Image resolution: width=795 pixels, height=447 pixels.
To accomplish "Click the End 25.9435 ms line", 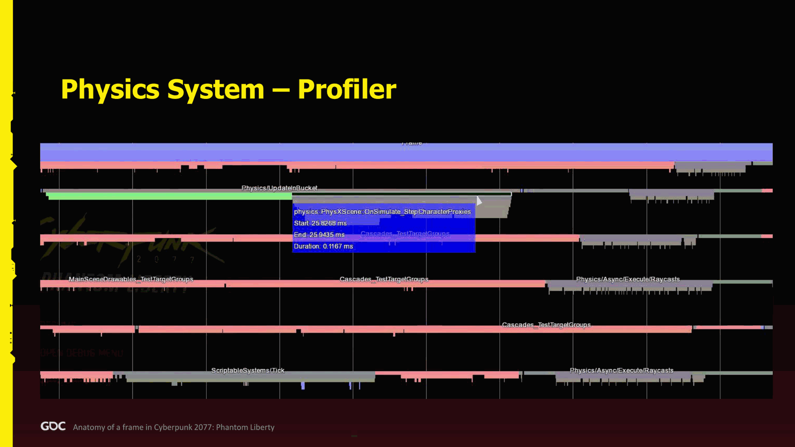I will click(x=319, y=234).
